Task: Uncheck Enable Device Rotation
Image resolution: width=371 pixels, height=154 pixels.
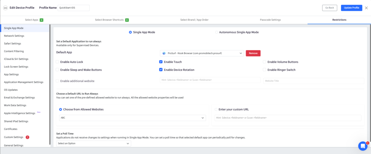Action: point(161,70)
